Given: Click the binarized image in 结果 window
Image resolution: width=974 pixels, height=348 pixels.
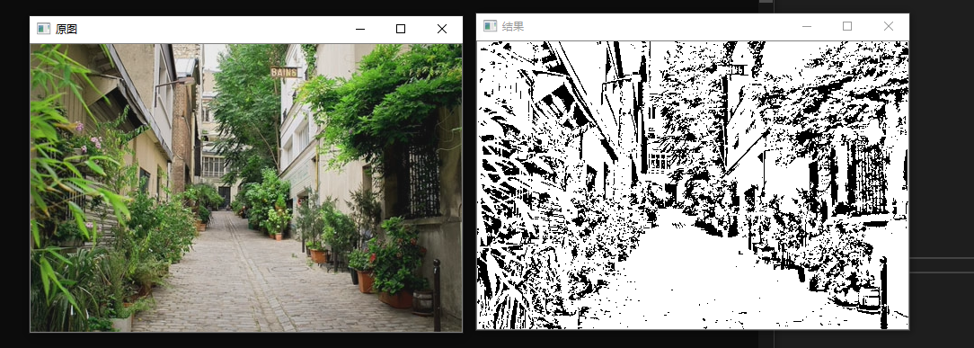Looking at the screenshot, I should tap(693, 185).
